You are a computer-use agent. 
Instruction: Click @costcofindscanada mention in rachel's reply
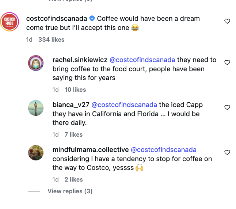pyautogui.click(x=142, y=60)
